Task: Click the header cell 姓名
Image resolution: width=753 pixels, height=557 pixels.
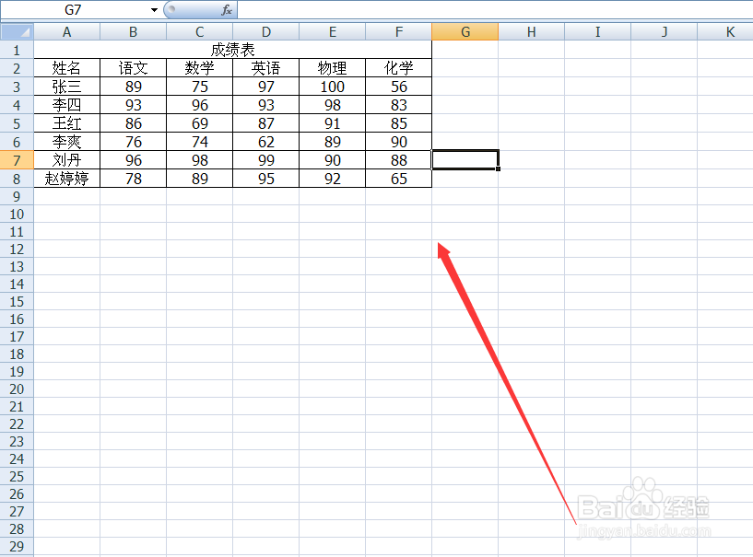Action: [x=66, y=68]
